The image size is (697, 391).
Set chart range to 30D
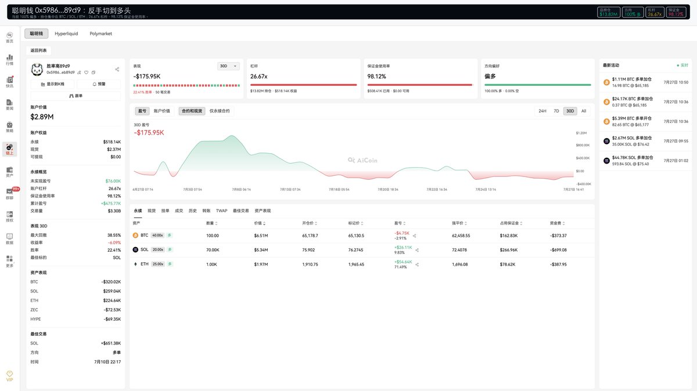tap(570, 111)
